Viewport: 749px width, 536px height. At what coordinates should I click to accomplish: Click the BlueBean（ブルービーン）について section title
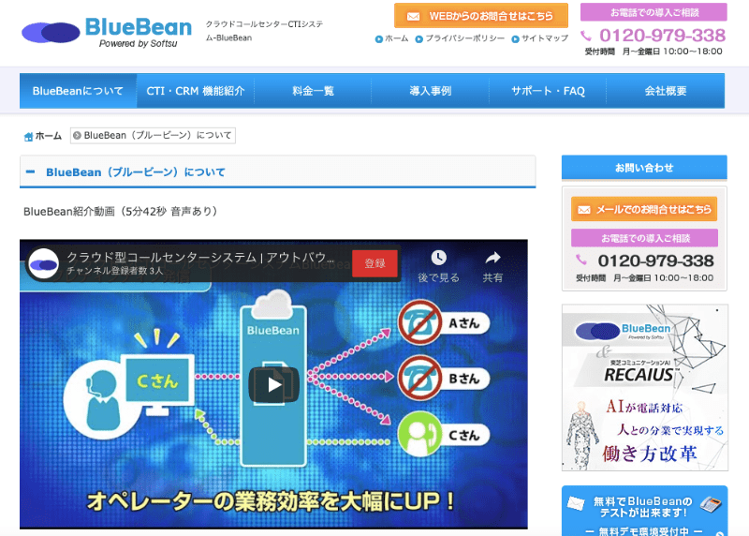[x=136, y=172]
